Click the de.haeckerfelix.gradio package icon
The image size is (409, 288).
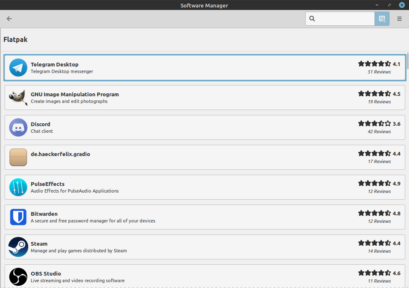point(18,157)
